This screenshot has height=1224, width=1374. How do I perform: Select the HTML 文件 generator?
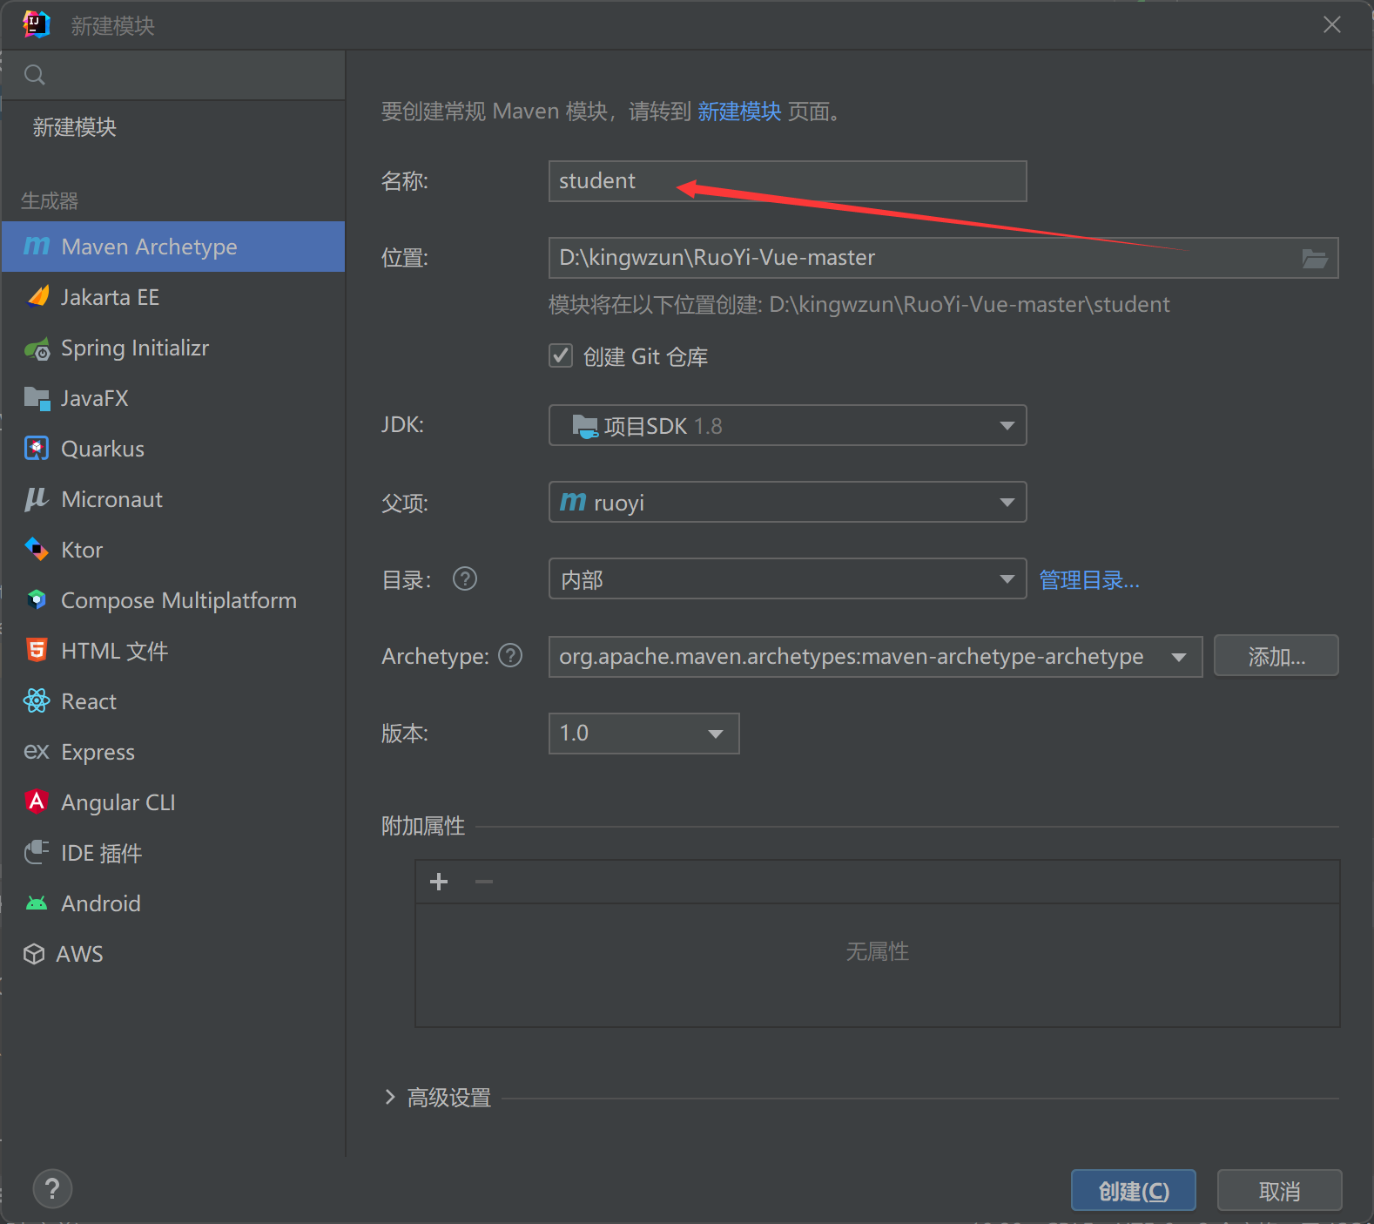[174, 651]
